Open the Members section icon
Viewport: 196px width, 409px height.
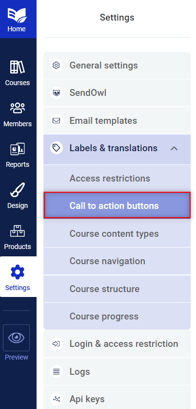18,108
